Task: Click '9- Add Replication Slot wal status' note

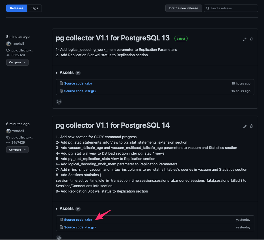Action: tap(102, 191)
